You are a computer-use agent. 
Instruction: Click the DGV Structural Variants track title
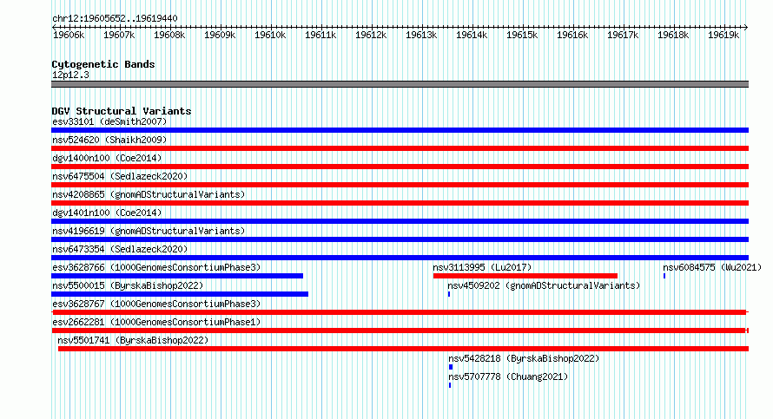(122, 111)
